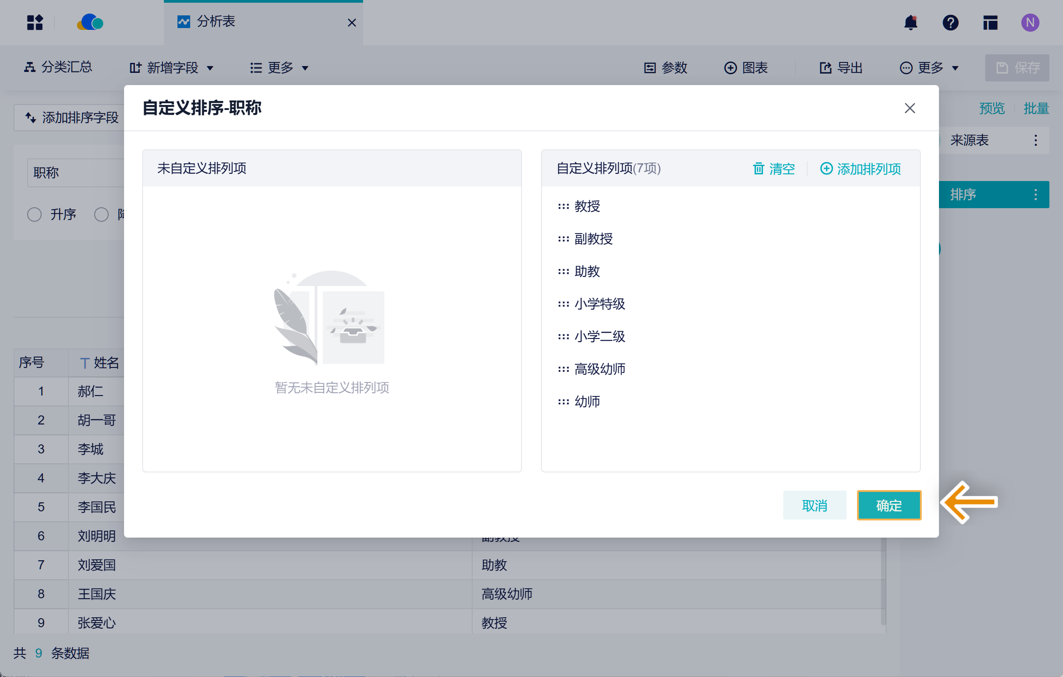Open the 分类汇总 menu item
The width and height of the screenshot is (1063, 677).
coord(58,67)
